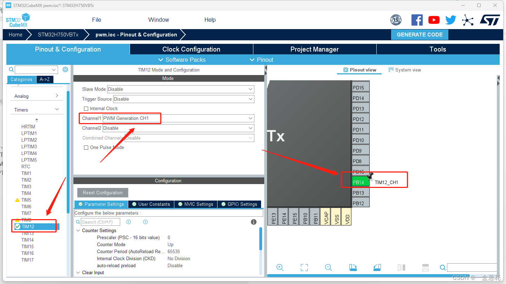
Task: Click the STM32H750VBTx breadcrumb
Action: (x=58, y=35)
